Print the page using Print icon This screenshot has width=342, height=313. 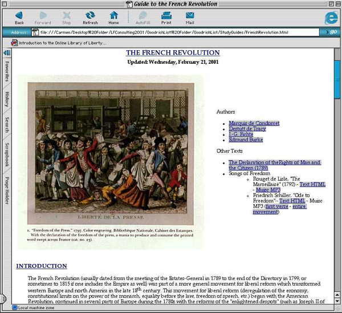click(166, 18)
